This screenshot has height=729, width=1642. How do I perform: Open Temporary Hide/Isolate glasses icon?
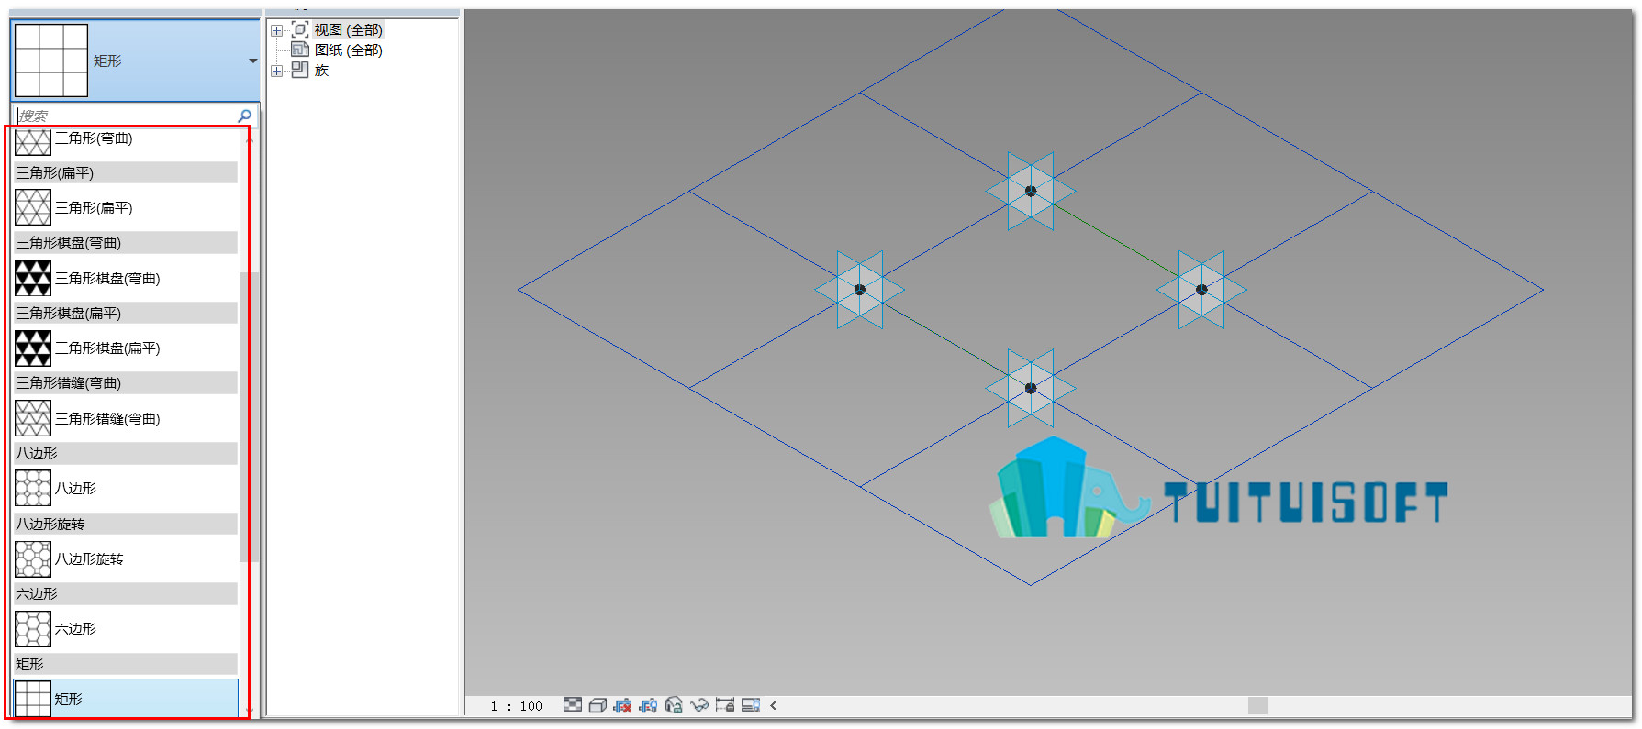699,705
